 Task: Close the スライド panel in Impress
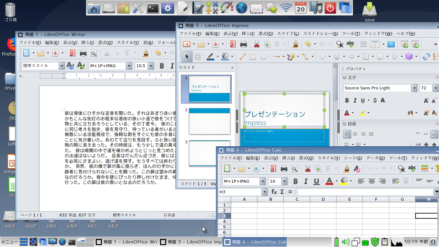(x=232, y=68)
